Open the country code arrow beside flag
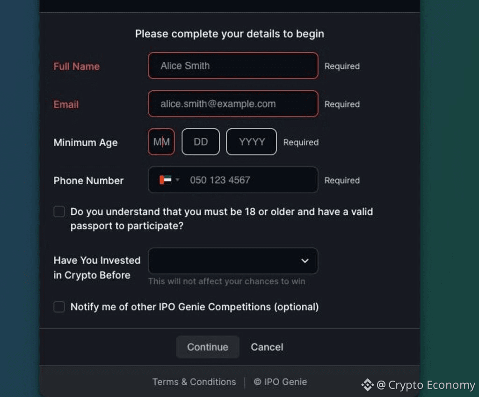Viewport: 479px width, 397px height. click(177, 180)
